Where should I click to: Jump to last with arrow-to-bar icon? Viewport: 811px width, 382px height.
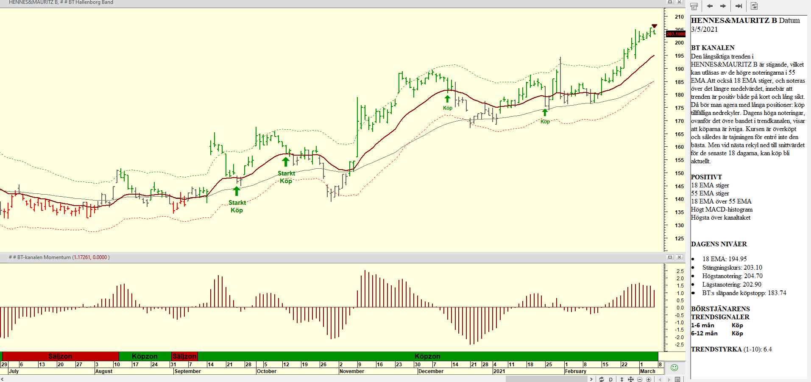coord(739,6)
